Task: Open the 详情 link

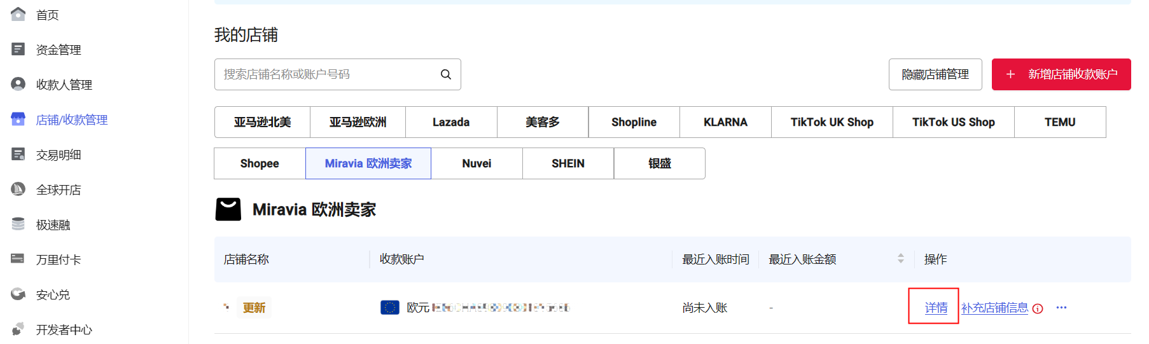Action: click(x=936, y=308)
